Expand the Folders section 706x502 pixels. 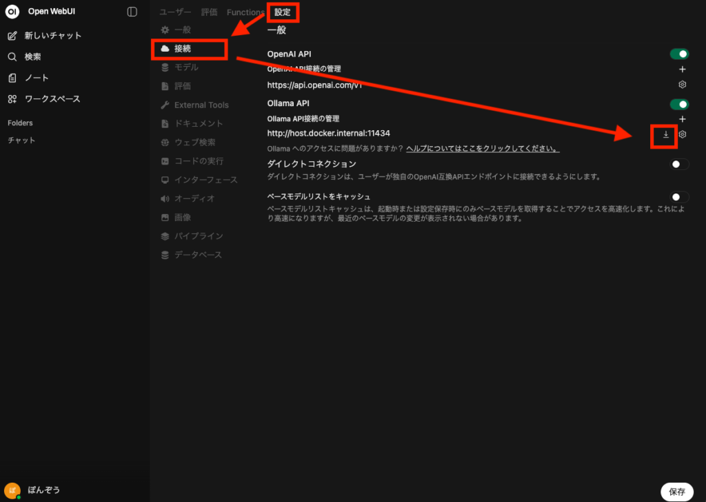[x=20, y=123]
